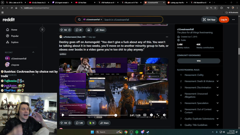The image size is (240, 135).
Task: Open the Windows Start menu
Action: (x=92, y=132)
